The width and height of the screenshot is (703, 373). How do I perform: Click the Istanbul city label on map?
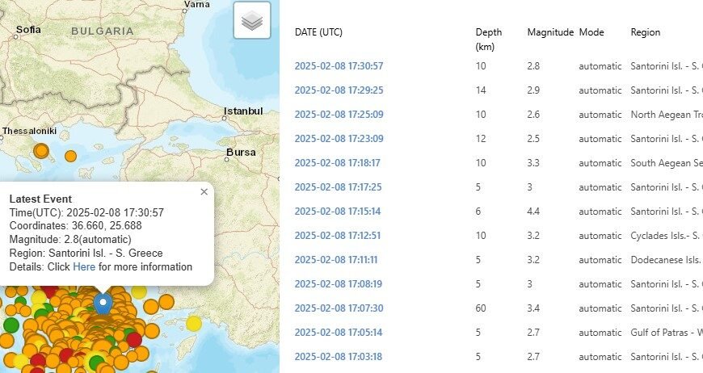243,111
